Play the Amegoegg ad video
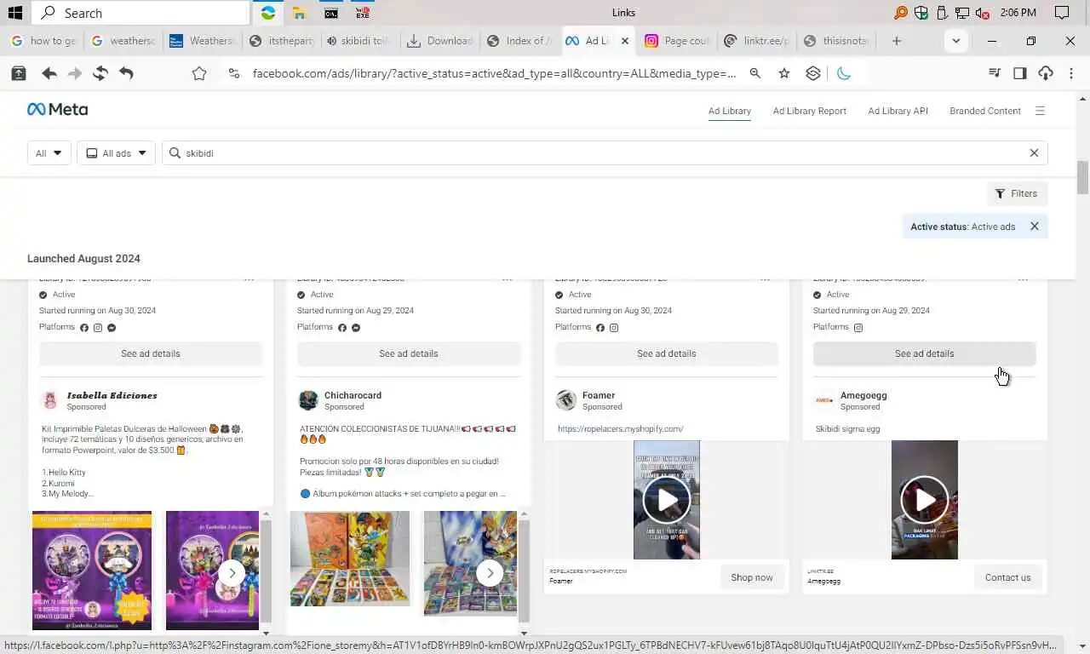Image resolution: width=1090 pixels, height=654 pixels. click(925, 500)
